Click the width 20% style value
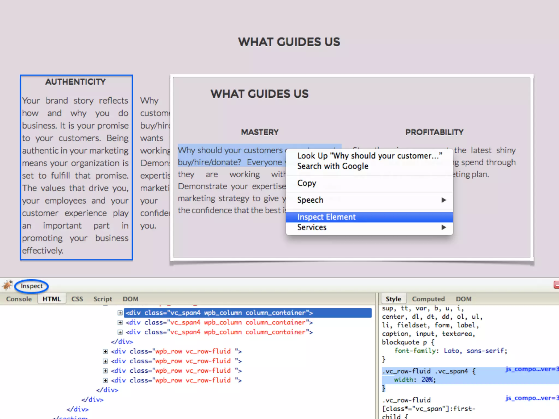This screenshot has width=559, height=419. (x=428, y=379)
